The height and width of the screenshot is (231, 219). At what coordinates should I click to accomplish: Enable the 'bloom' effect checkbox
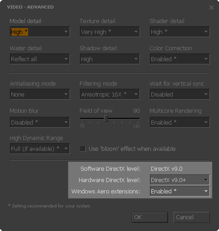tap(83, 149)
